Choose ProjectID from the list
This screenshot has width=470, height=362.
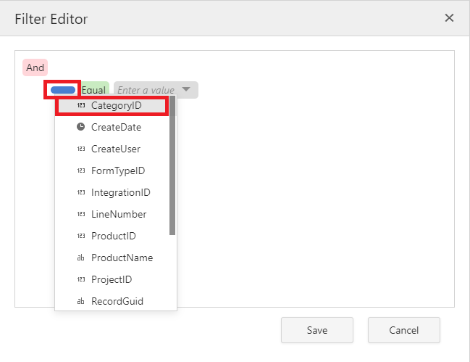pyautogui.click(x=112, y=279)
